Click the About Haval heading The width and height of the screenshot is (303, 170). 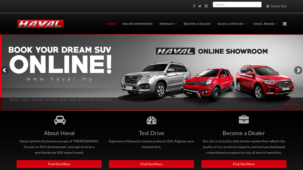point(59,133)
